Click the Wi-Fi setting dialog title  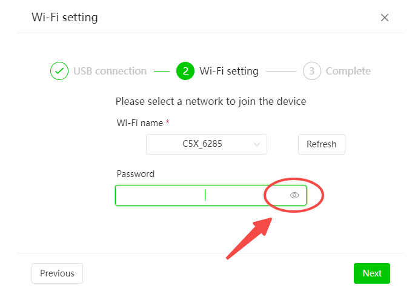click(65, 17)
